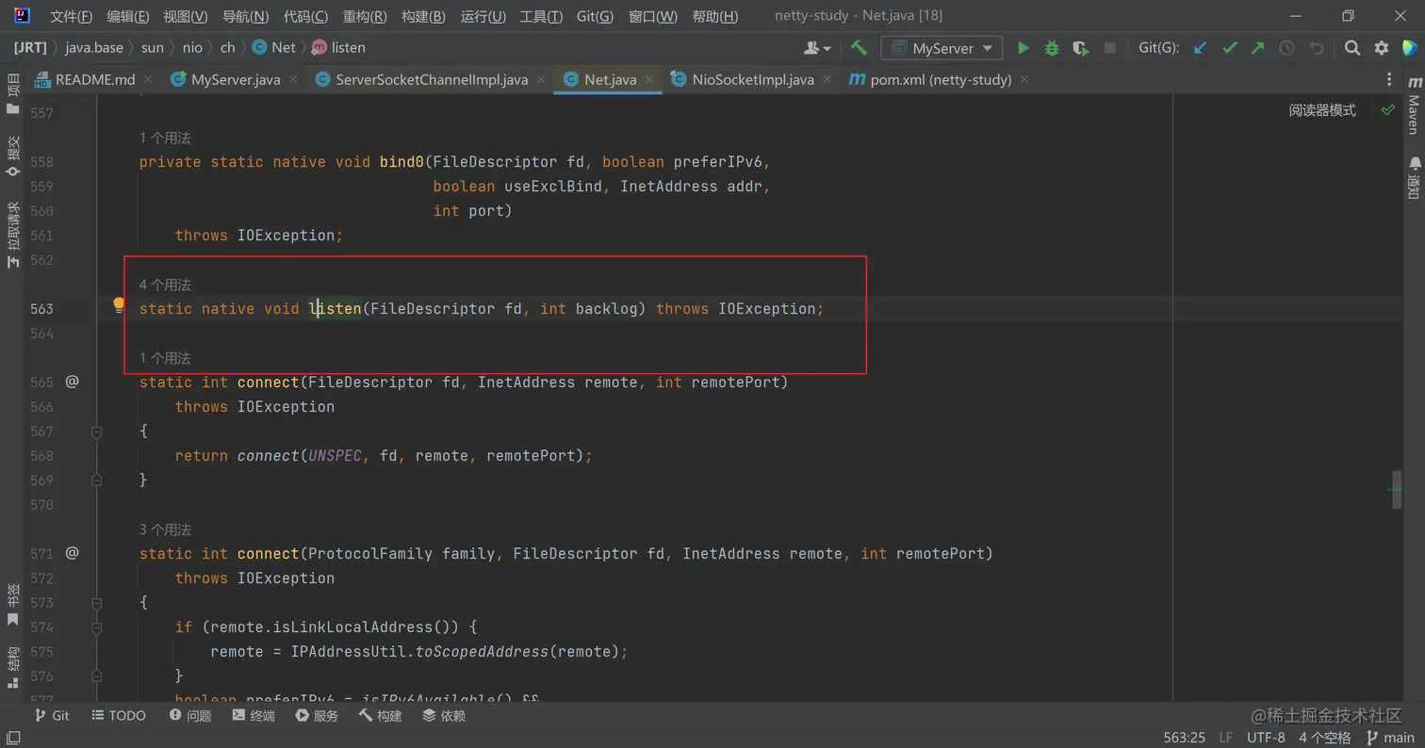Viewport: 1425px width, 748px height.
Task: Run with coverage using the shield icon
Action: pyautogui.click(x=1080, y=48)
